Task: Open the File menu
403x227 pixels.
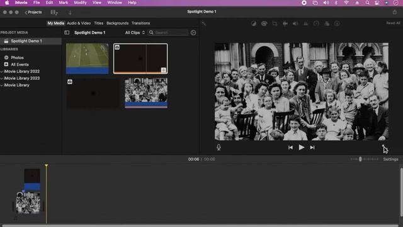Action: 37,3
